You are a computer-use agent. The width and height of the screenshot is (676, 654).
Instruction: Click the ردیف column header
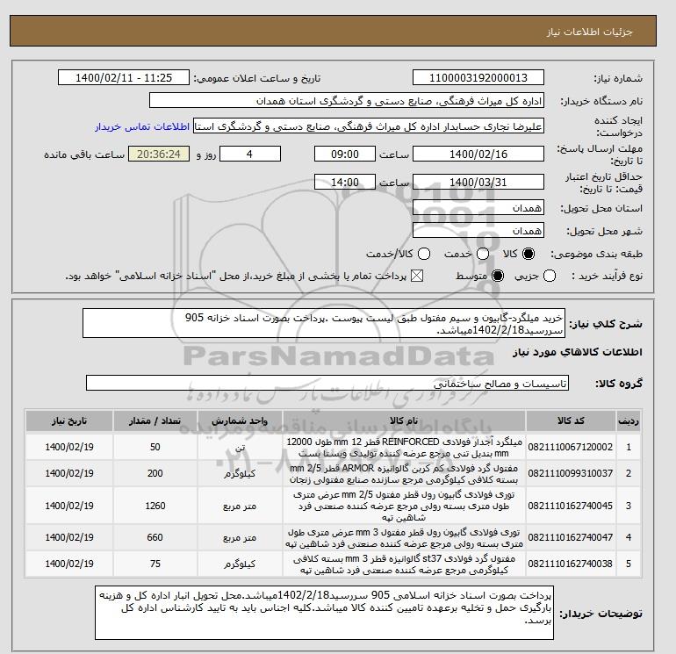point(628,421)
